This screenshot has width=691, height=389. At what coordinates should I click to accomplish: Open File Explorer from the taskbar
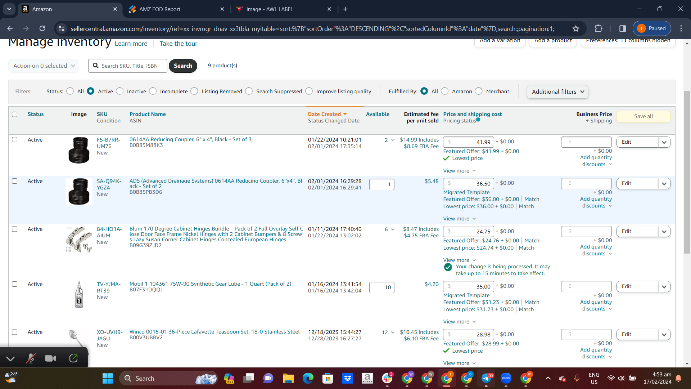288,379
